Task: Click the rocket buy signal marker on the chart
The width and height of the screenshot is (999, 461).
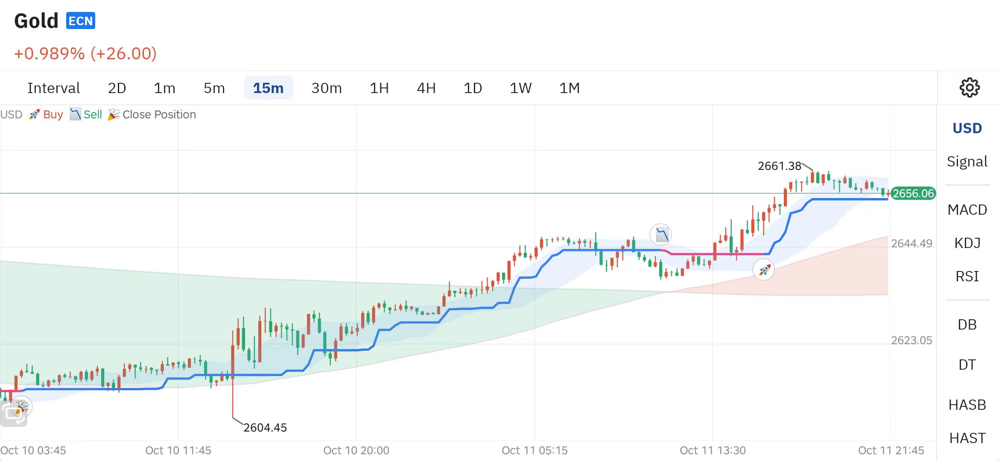Action: tap(764, 270)
